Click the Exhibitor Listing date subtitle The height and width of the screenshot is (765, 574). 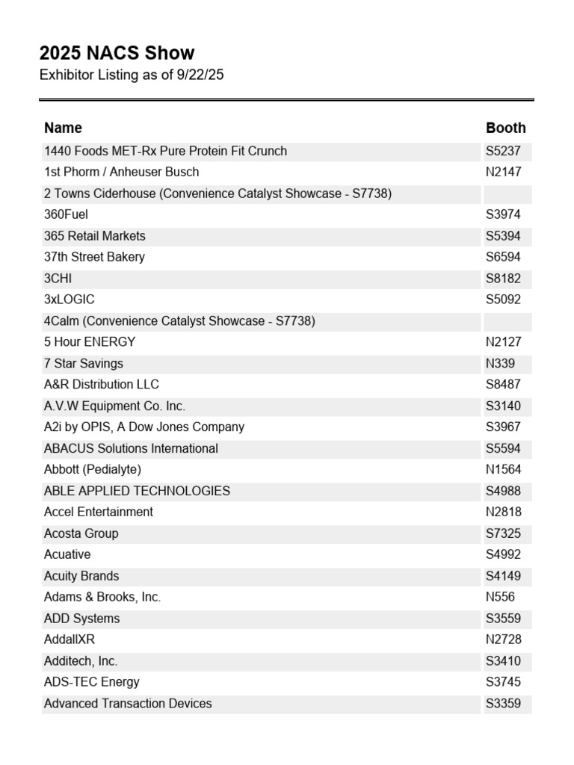pos(132,75)
